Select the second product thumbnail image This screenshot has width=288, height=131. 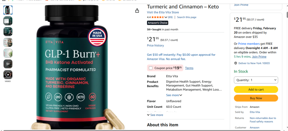click(8, 21)
